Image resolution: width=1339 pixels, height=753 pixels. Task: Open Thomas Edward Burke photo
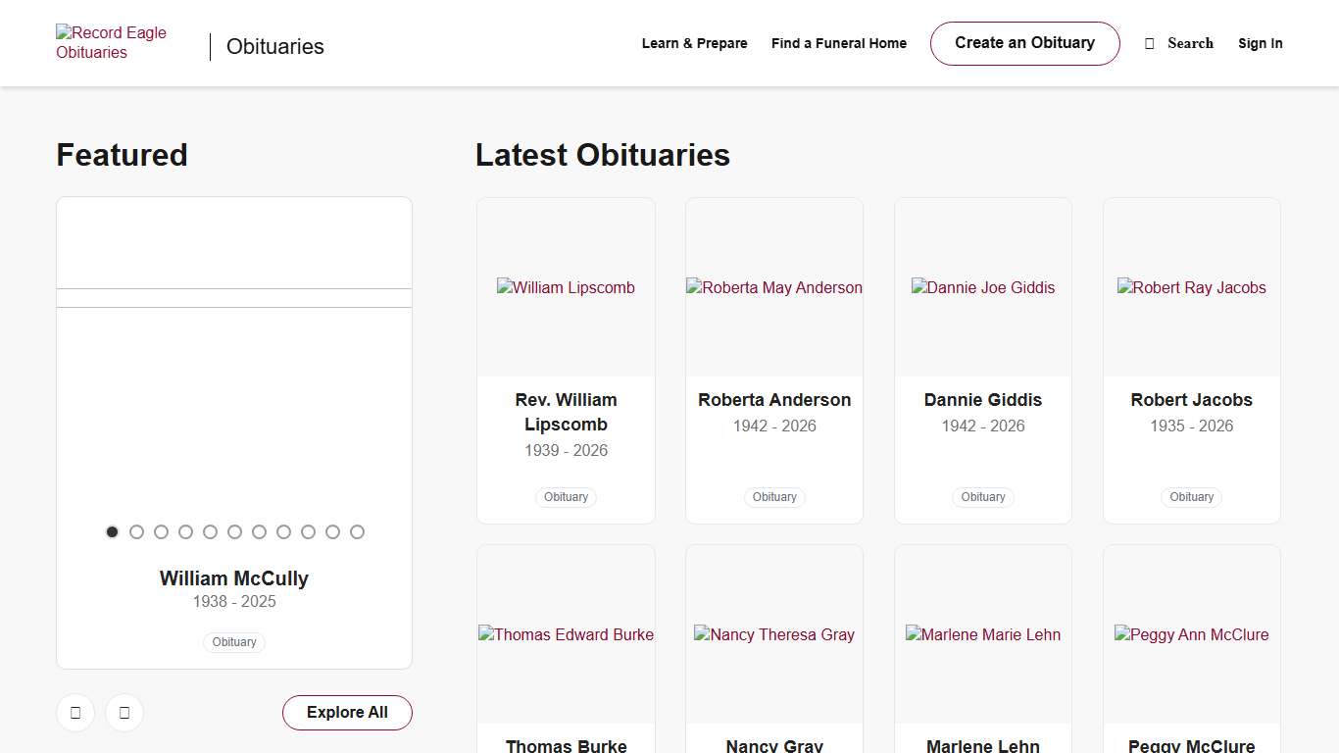[x=566, y=634]
